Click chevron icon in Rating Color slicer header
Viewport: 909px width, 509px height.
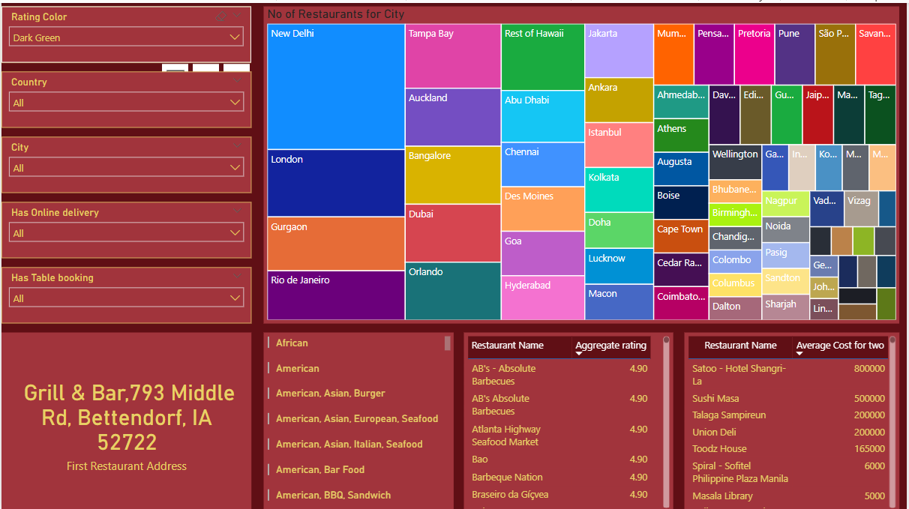(238, 16)
